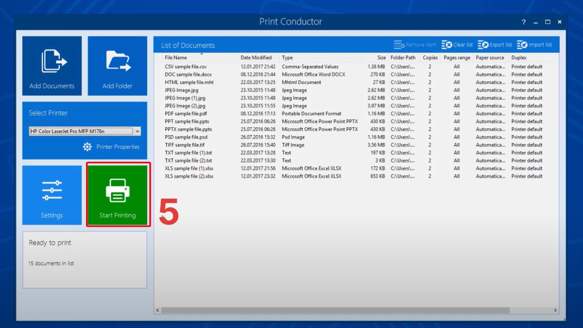Screen dimensions: 583x328
Task: Click the Mhtml Document type cell
Action: pyautogui.click(x=301, y=82)
